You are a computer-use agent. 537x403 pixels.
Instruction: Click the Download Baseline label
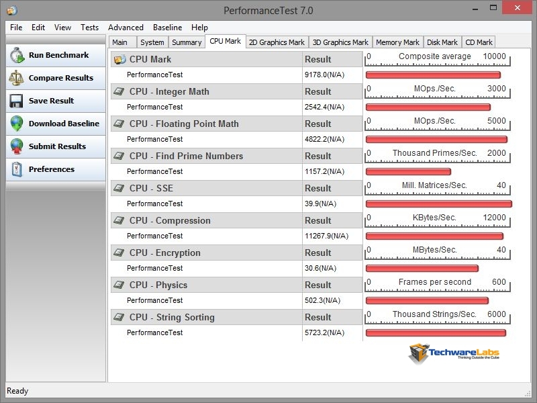(x=64, y=124)
